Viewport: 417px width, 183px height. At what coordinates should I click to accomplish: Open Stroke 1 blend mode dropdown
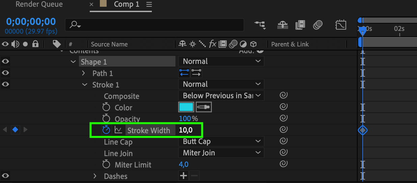click(x=221, y=84)
